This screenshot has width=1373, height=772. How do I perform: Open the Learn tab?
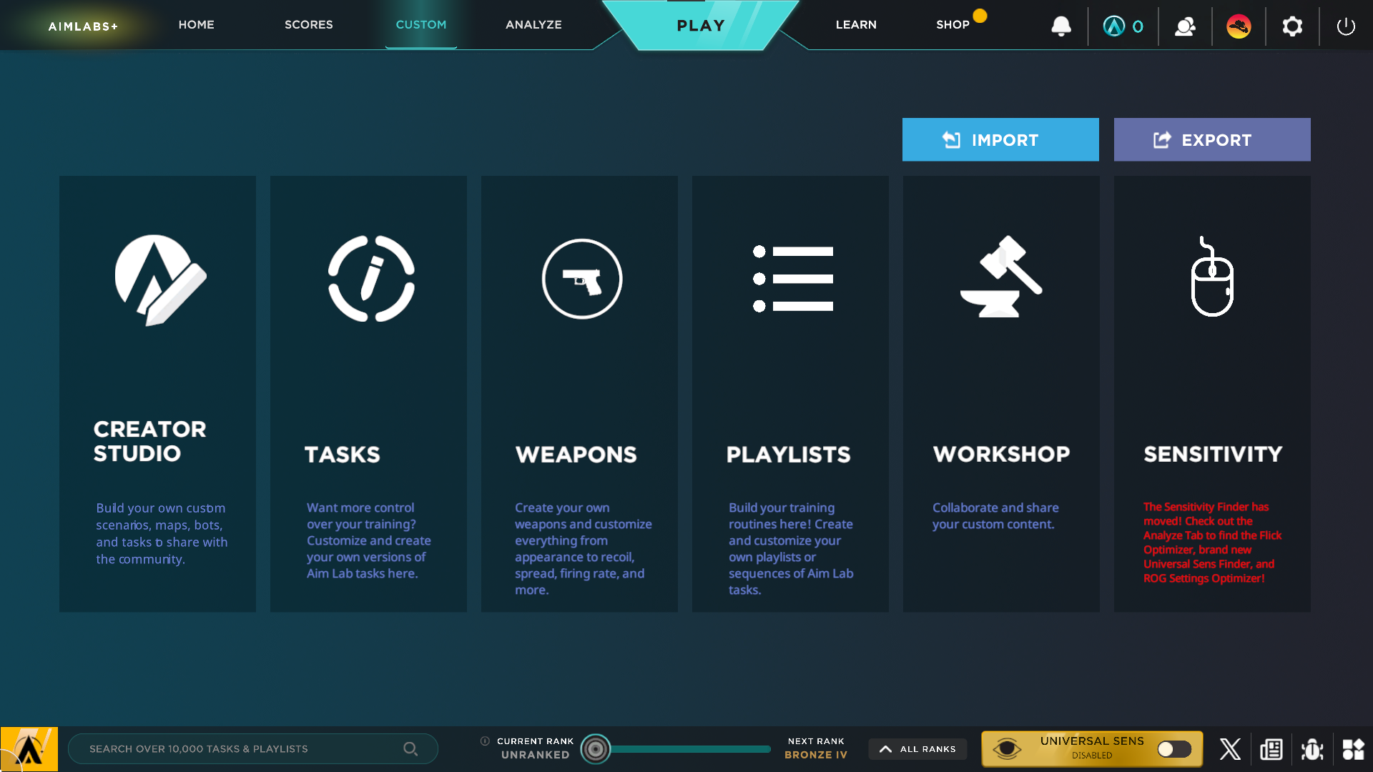click(x=856, y=24)
